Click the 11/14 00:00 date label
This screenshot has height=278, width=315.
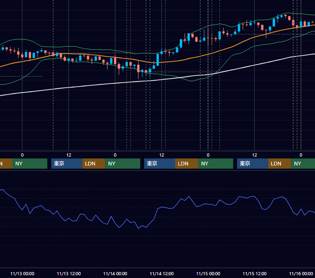[x=115, y=273]
